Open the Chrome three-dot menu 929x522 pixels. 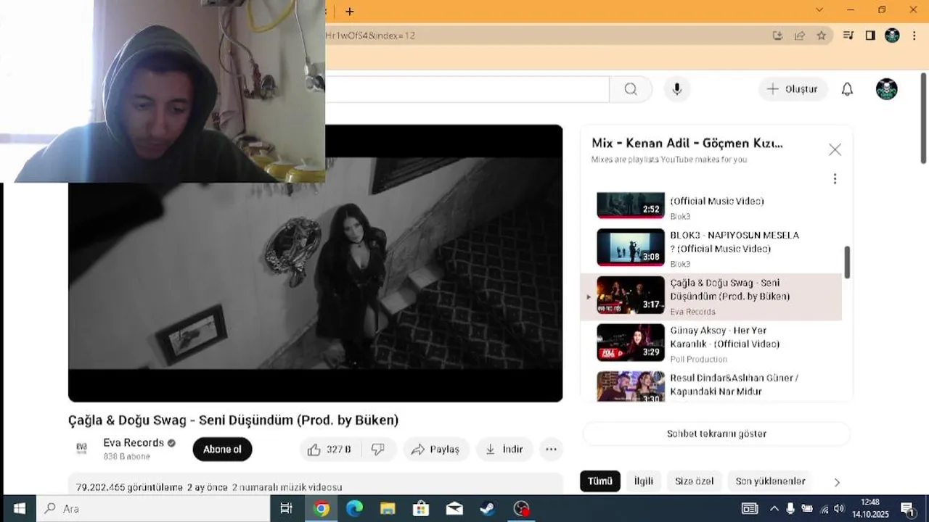[913, 36]
